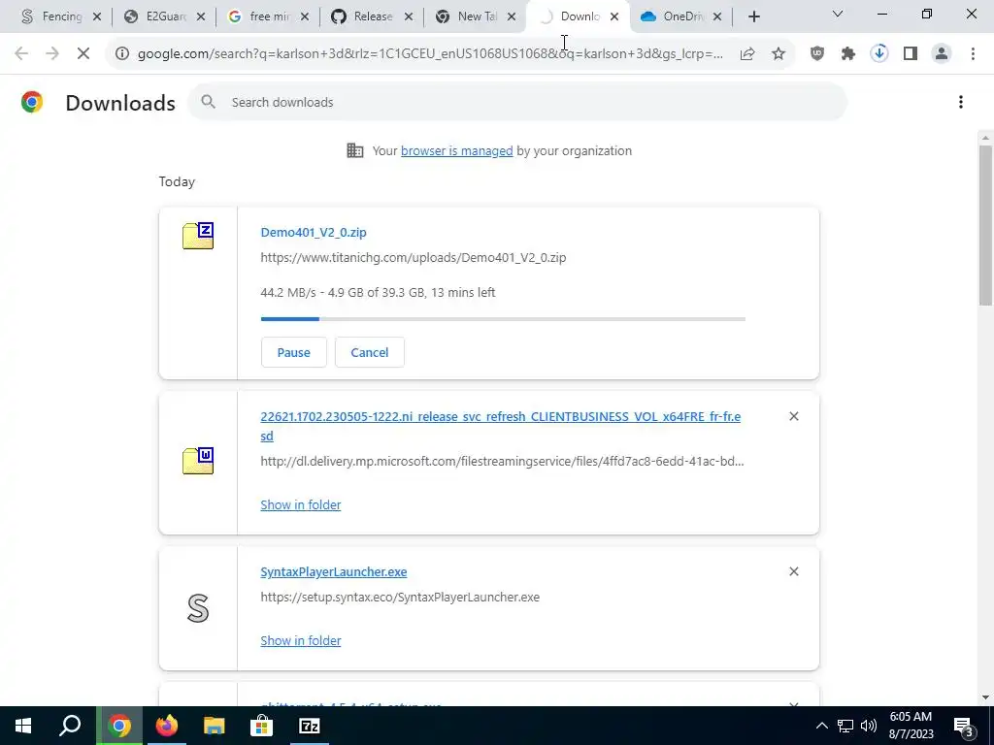Open the network status tray icon
The height and width of the screenshot is (745, 994).
click(845, 726)
